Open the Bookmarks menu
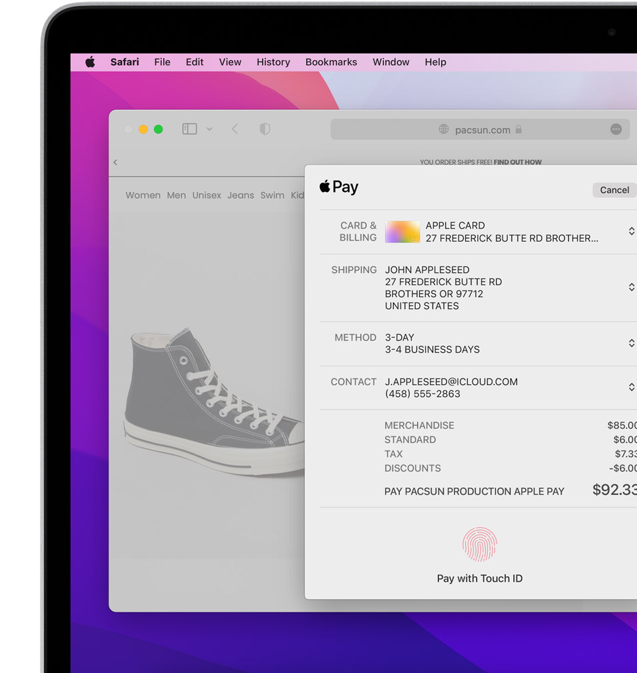This screenshot has height=673, width=637. pos(331,62)
